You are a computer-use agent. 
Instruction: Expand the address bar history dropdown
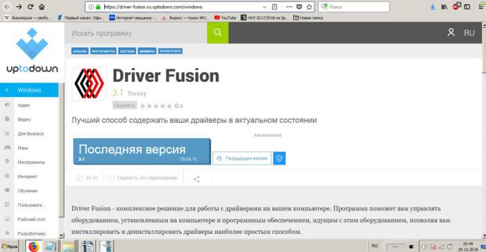[x=265, y=7]
